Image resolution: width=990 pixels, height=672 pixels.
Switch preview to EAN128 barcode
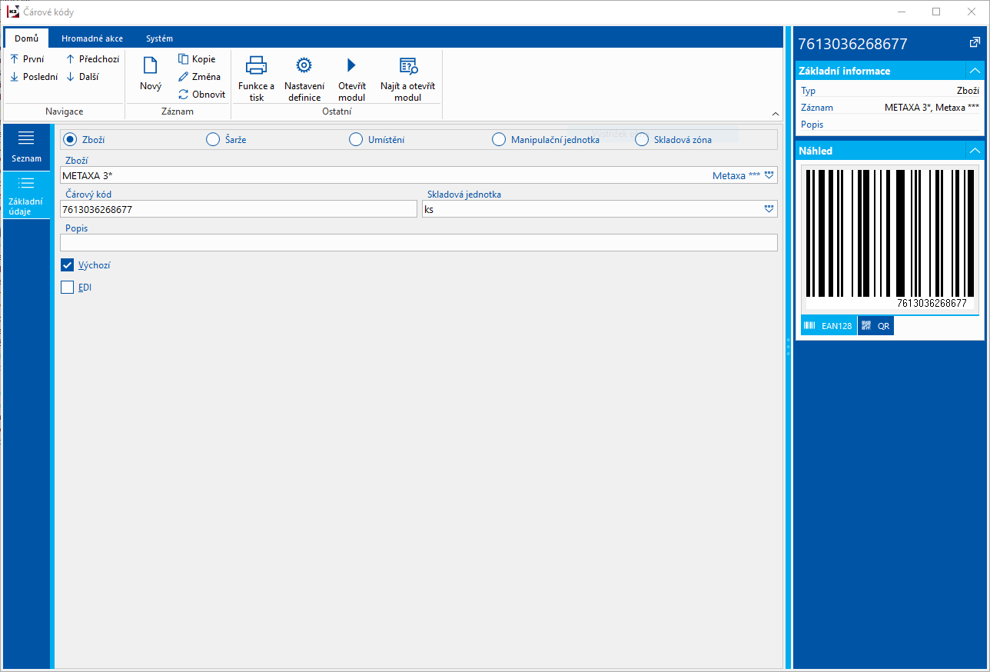point(829,326)
